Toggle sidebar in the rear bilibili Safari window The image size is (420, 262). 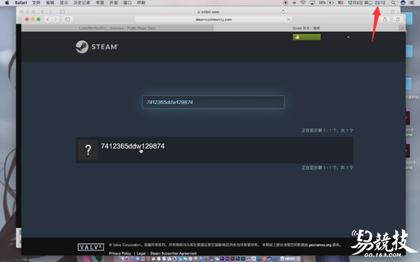click(62, 12)
